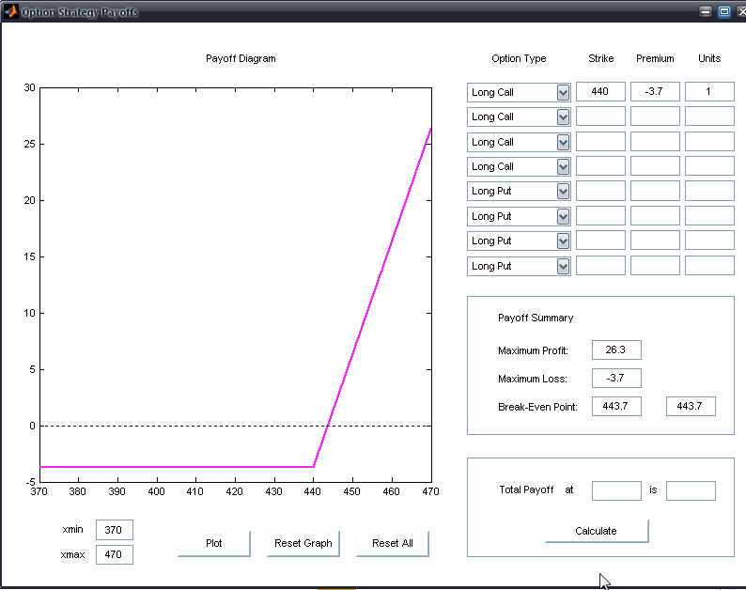Click the Units field in second row
Viewport: 746px width, 590px height.
(x=709, y=116)
